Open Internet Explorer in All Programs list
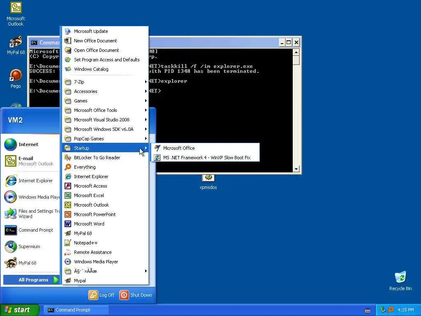421x316 pixels. 105,177
